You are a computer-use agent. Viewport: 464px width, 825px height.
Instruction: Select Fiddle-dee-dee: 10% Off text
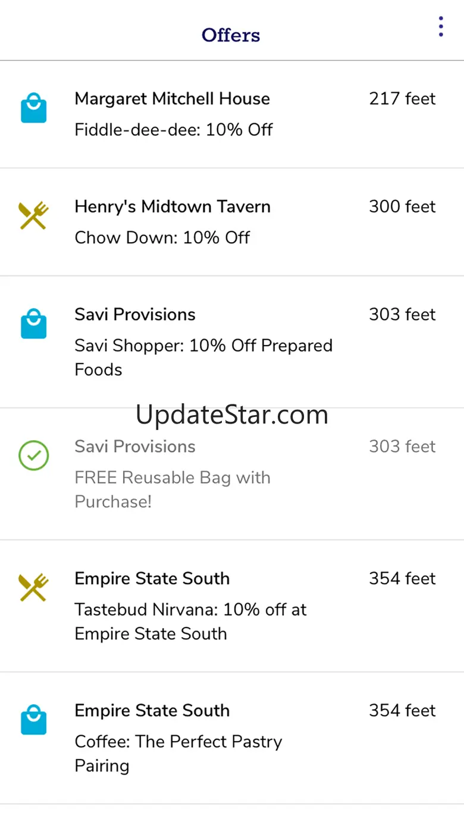point(174,130)
